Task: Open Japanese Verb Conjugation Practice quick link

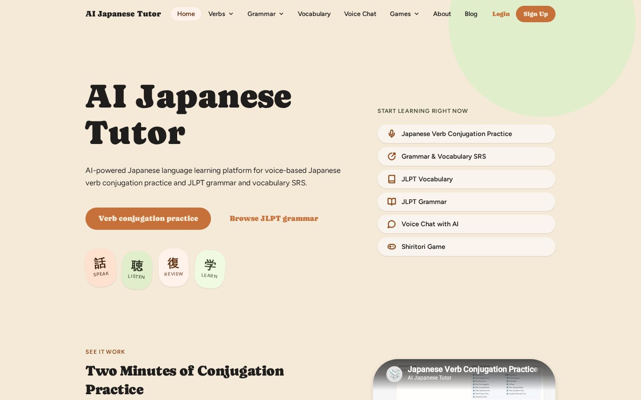Action: pyautogui.click(x=467, y=134)
